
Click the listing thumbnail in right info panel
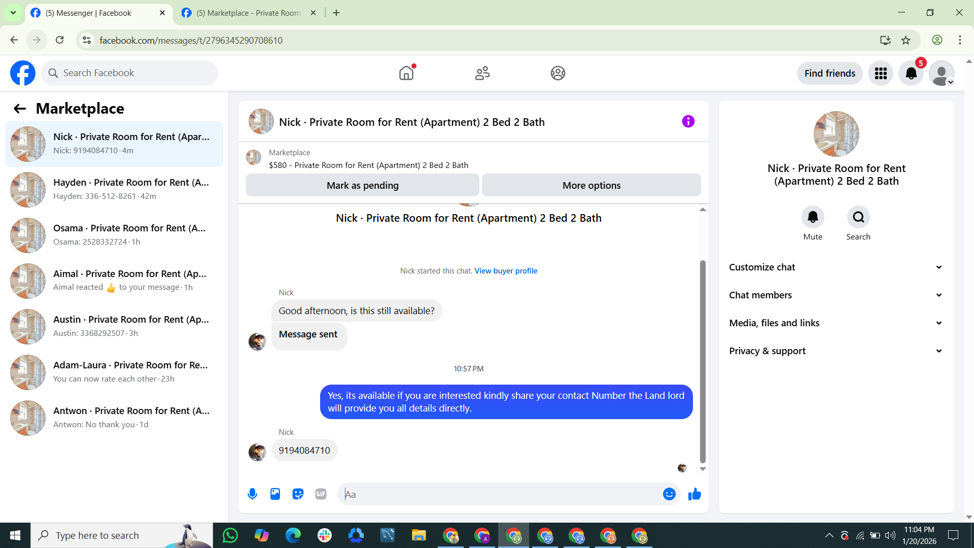tap(836, 134)
